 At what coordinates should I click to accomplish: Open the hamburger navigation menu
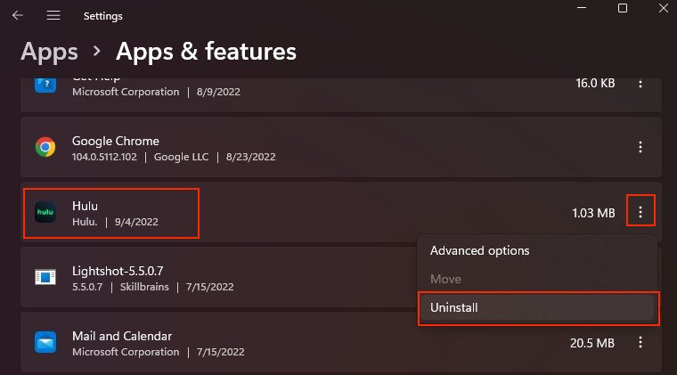(53, 15)
